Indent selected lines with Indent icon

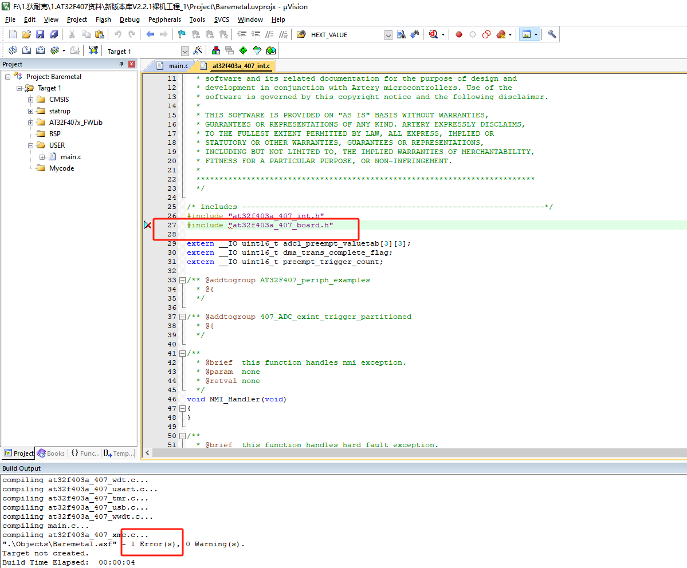tap(242, 34)
